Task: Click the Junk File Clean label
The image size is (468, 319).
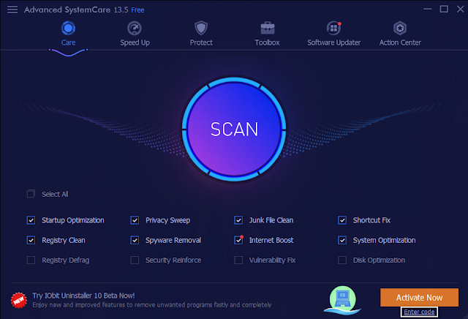Action: (271, 220)
